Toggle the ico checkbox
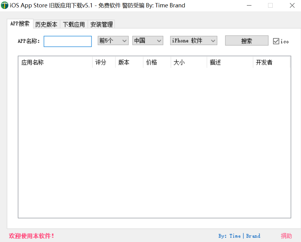Viewport: 301px width, 242px height. click(x=276, y=41)
